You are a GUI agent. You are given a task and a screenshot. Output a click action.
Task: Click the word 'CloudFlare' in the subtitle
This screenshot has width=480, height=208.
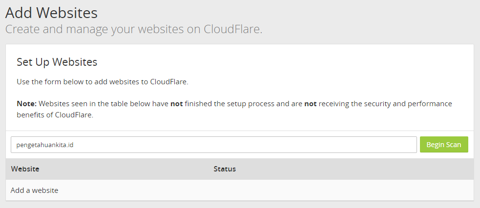[x=233, y=29]
